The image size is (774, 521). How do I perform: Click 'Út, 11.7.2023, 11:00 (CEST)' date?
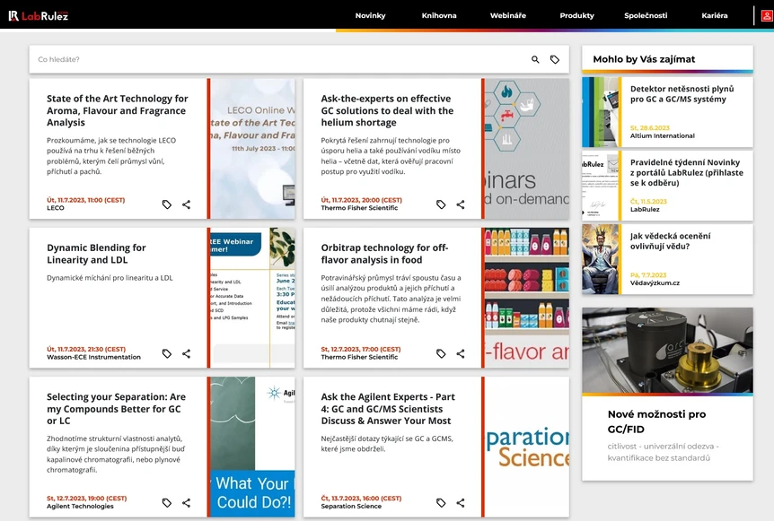point(86,200)
